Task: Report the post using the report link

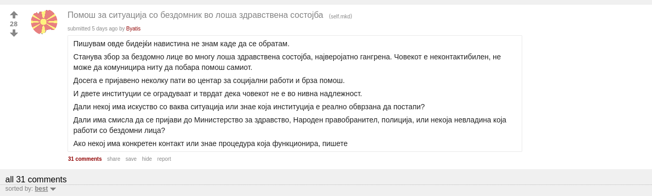Action: [164, 159]
